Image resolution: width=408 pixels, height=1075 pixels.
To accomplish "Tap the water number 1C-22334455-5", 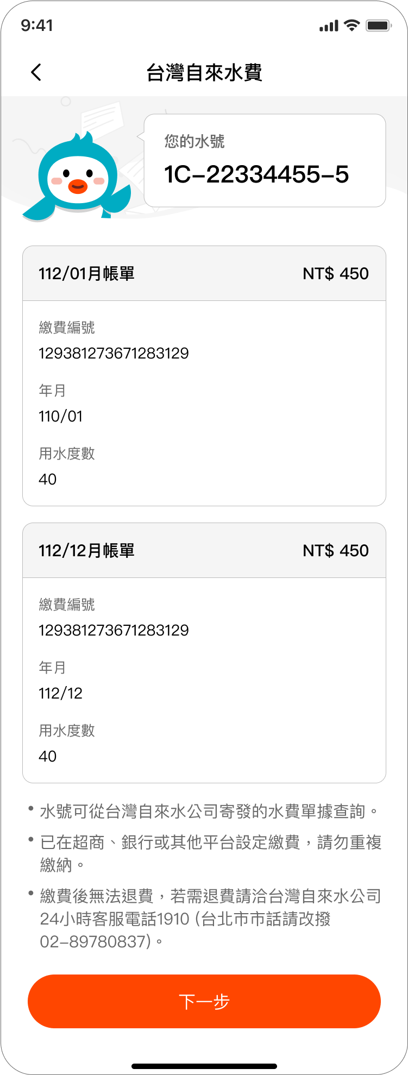I will click(x=256, y=174).
